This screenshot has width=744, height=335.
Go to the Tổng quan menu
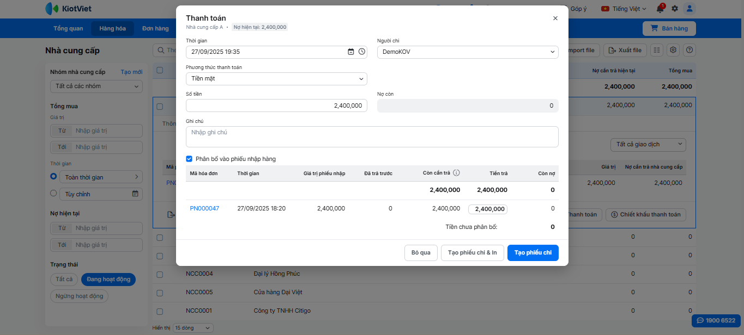tap(68, 28)
